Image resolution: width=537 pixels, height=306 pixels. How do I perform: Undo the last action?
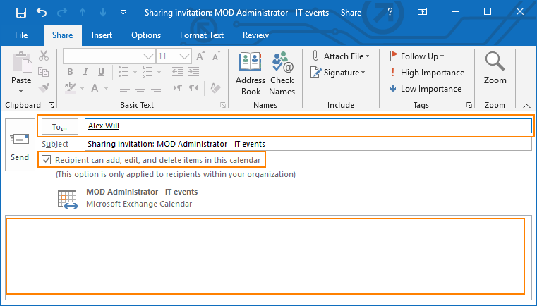click(42, 13)
